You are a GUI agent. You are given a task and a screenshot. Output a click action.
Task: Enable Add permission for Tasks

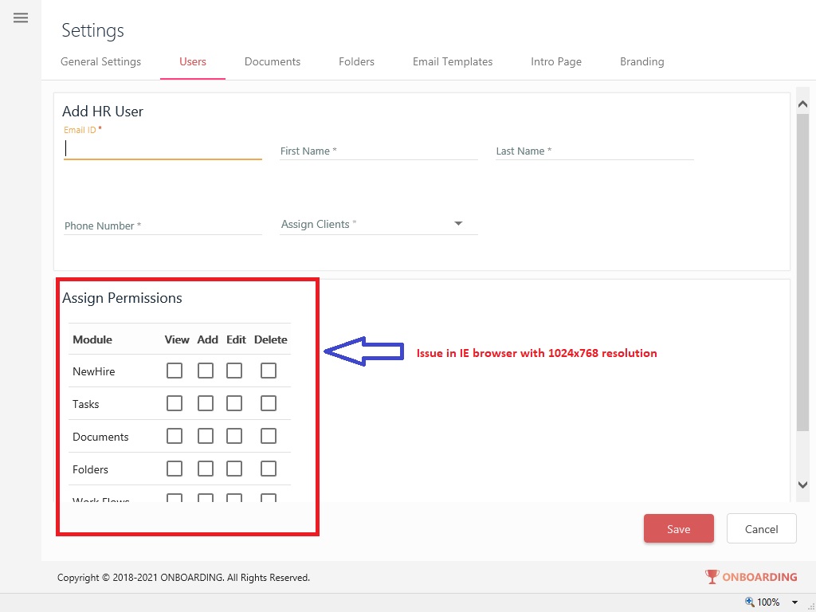point(206,403)
